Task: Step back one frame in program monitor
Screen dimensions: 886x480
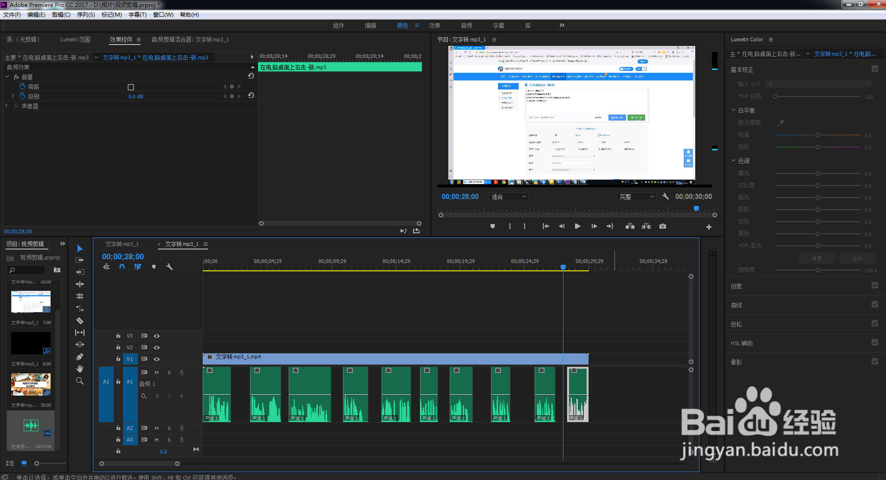Action: 562,226
